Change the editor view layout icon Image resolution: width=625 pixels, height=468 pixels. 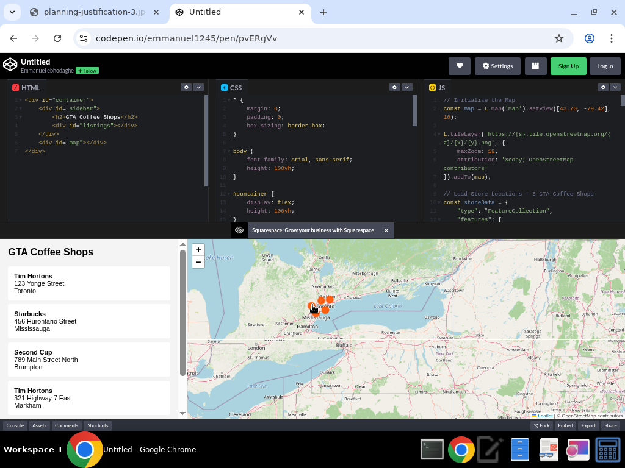pyautogui.click(x=536, y=66)
